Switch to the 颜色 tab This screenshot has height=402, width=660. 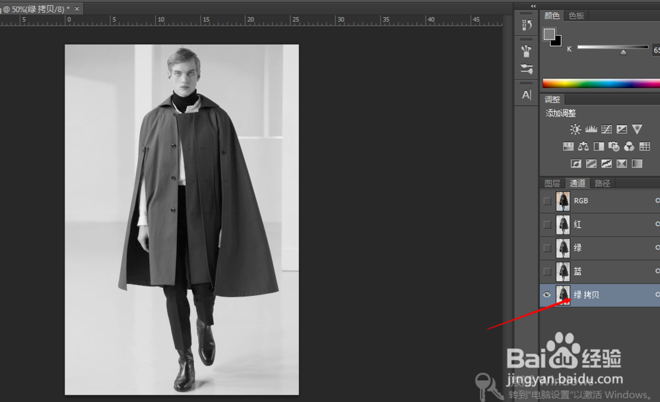(x=552, y=16)
